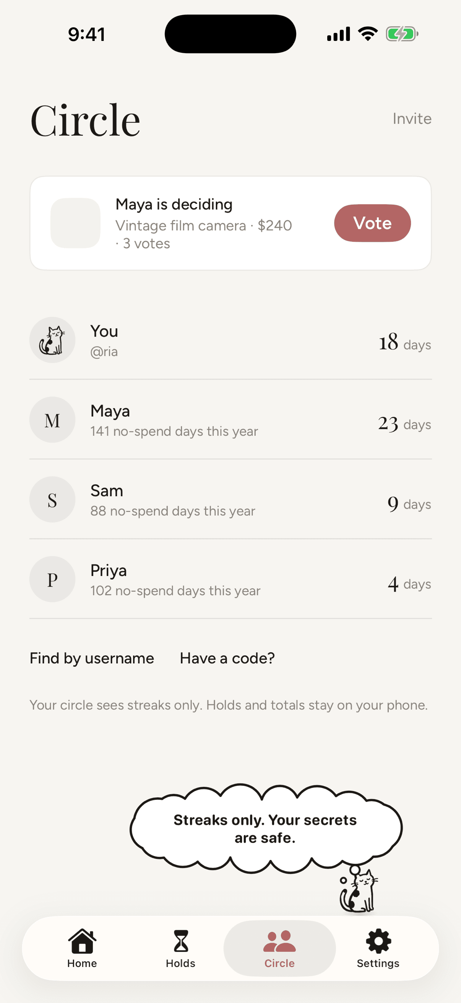Tap Maya's M avatar circle
This screenshot has height=1003, width=461.
click(52, 420)
